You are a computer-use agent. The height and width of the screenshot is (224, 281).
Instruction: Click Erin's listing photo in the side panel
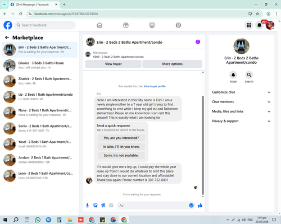(241, 46)
